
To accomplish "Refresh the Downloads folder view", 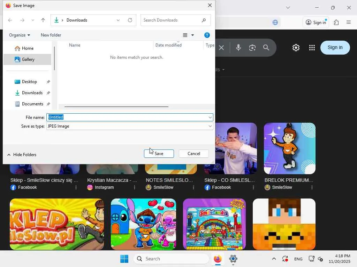I will [130, 20].
